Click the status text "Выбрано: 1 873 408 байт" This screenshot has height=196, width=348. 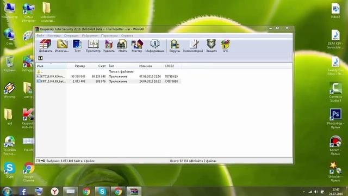[64, 161]
